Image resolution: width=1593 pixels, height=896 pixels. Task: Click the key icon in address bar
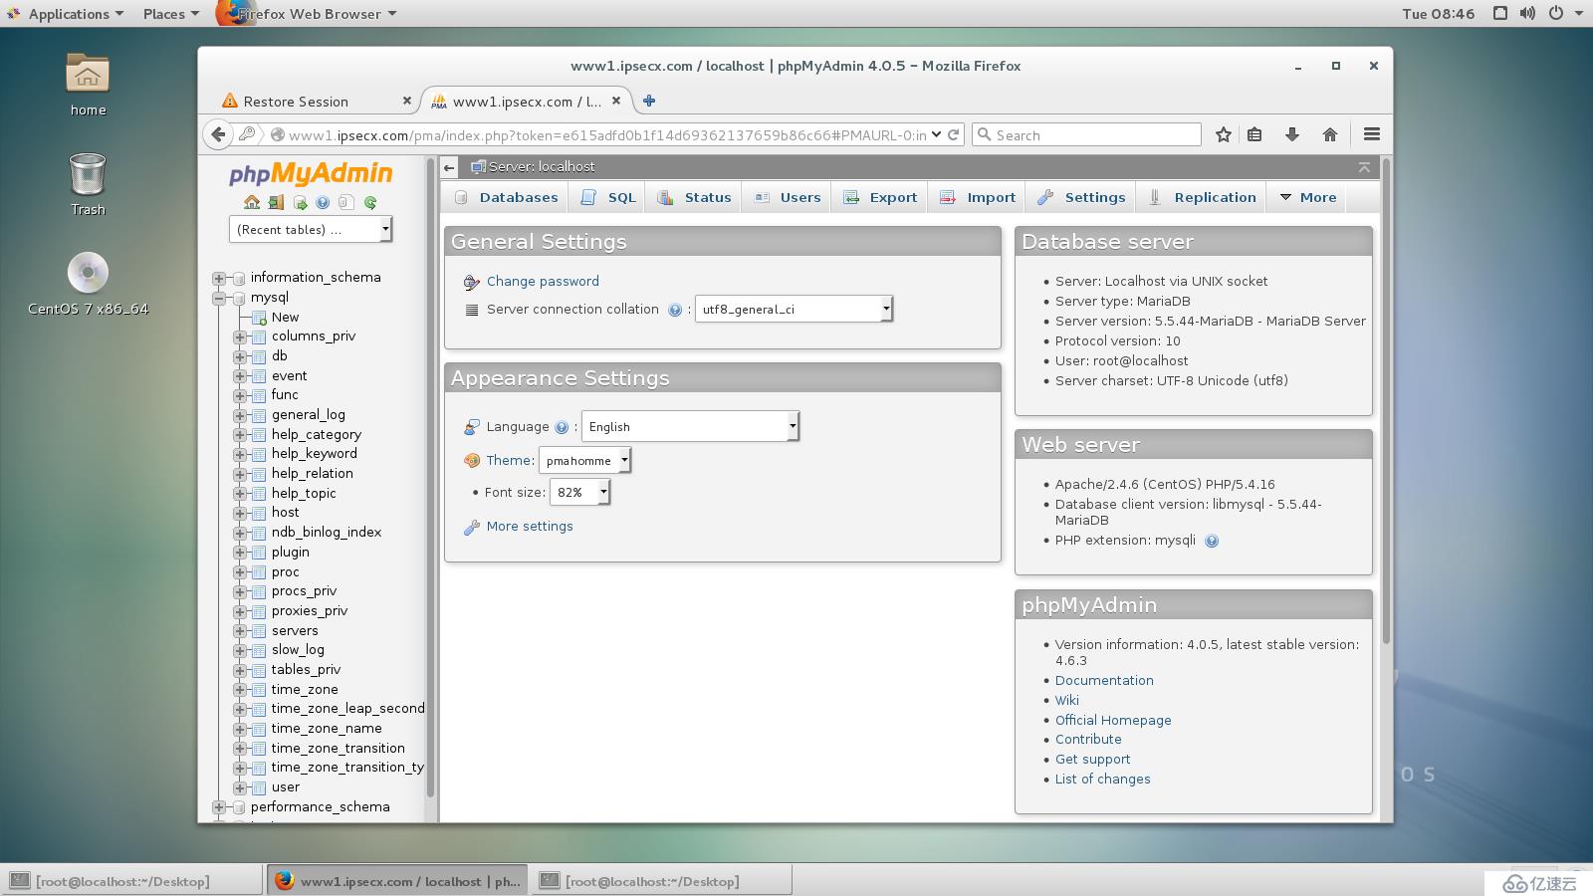[247, 134]
